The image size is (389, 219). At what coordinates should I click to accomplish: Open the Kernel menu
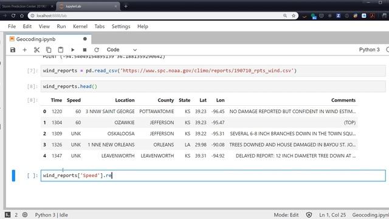tap(80, 26)
